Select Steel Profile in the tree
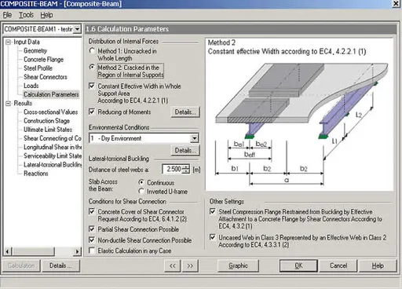 pos(38,68)
